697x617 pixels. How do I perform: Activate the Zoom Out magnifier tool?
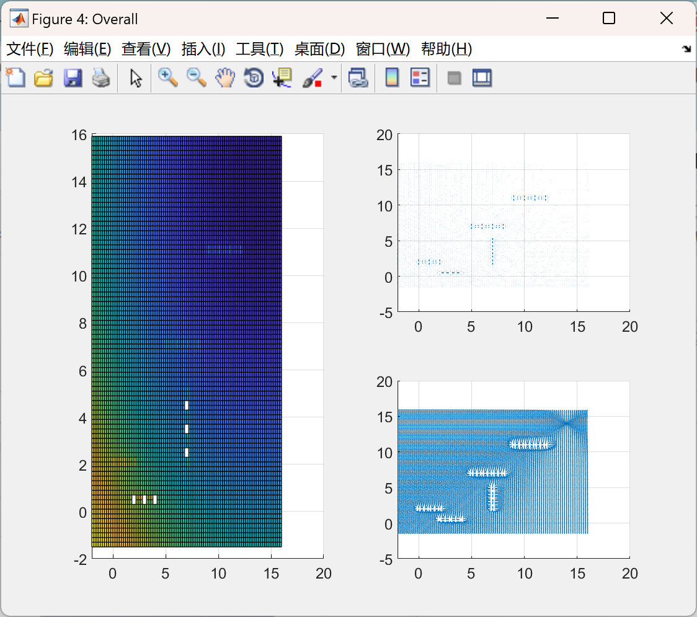coord(196,78)
